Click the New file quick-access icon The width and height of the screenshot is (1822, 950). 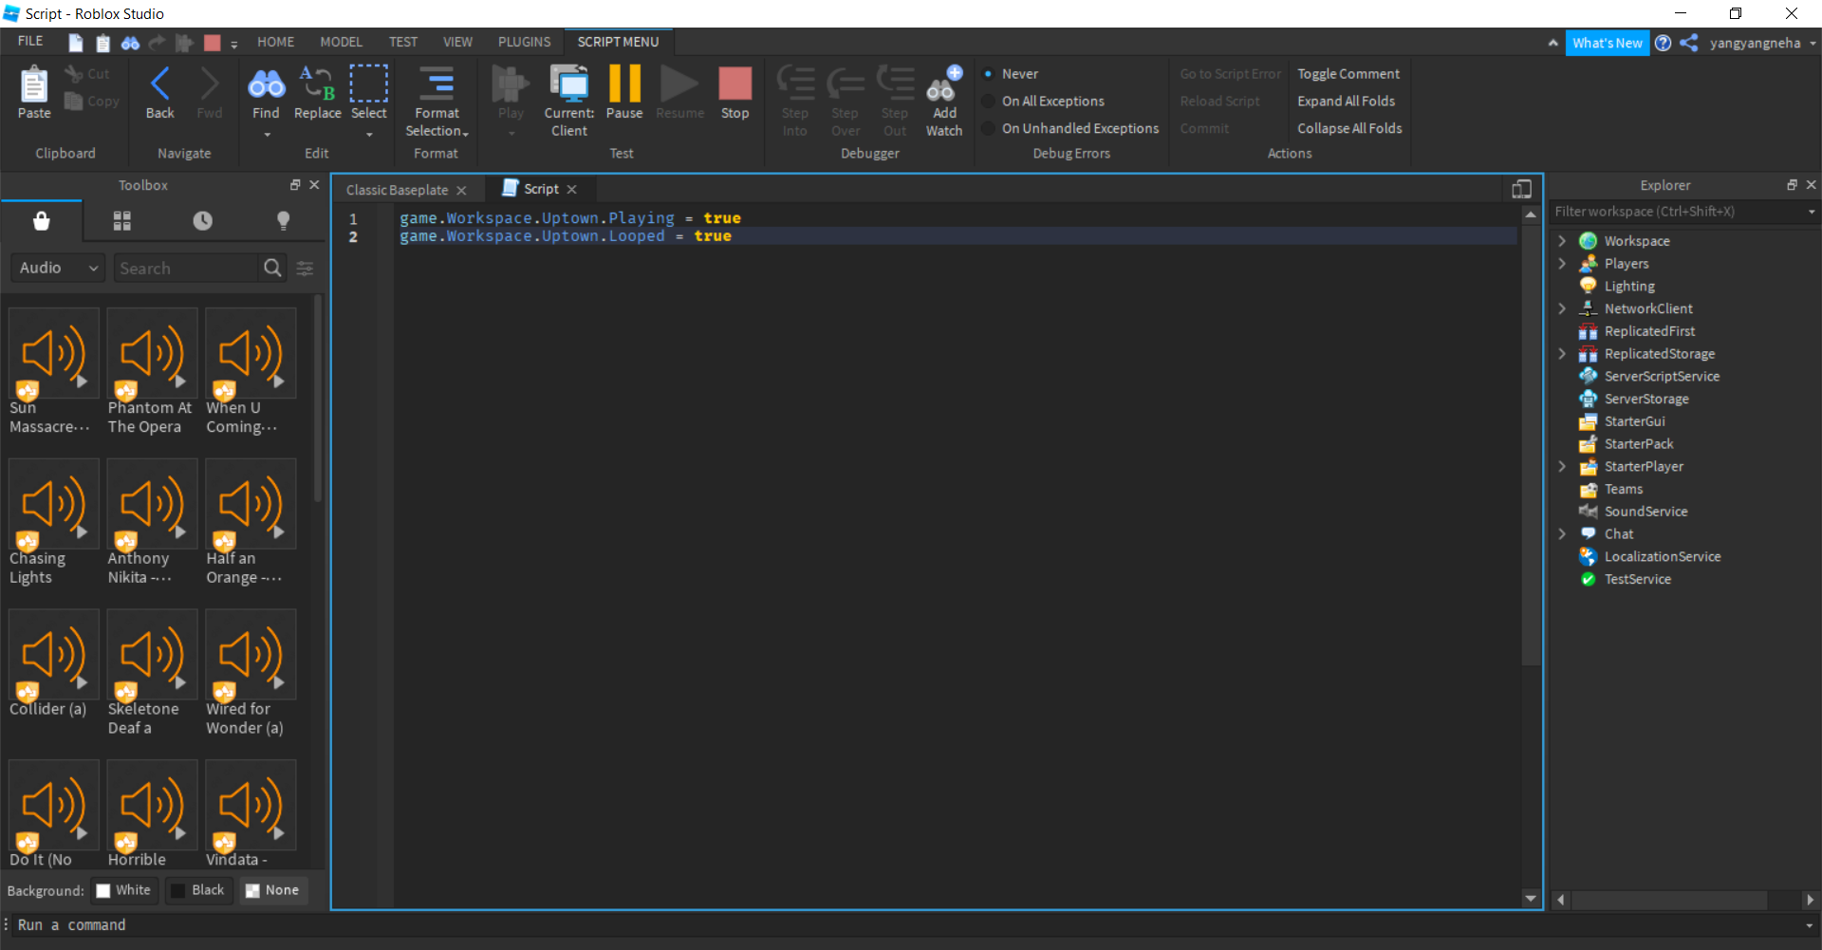[76, 43]
